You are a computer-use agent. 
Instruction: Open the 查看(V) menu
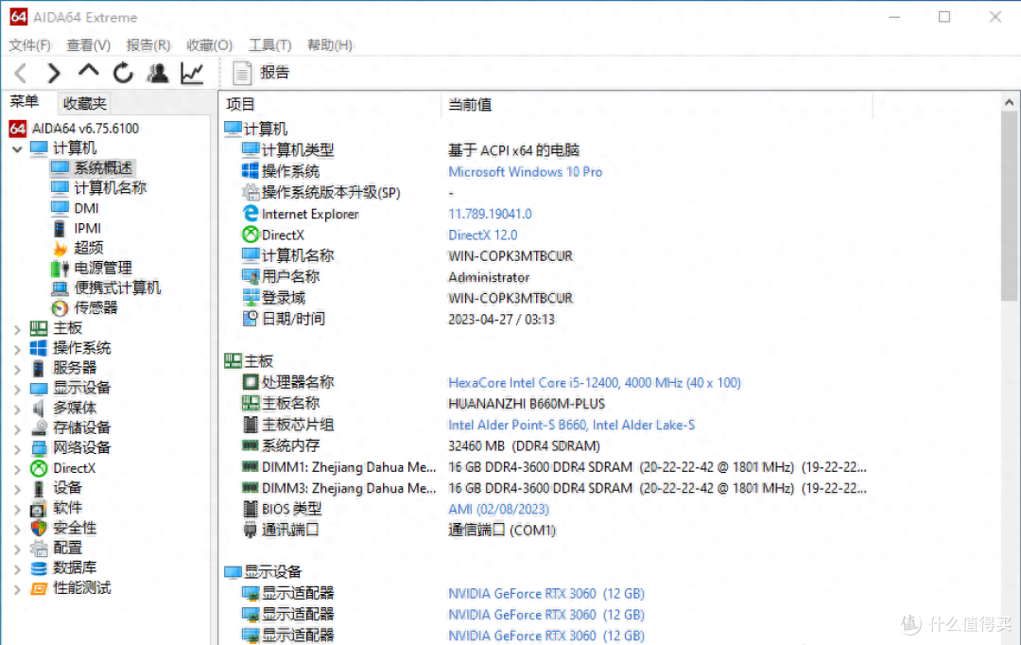89,45
